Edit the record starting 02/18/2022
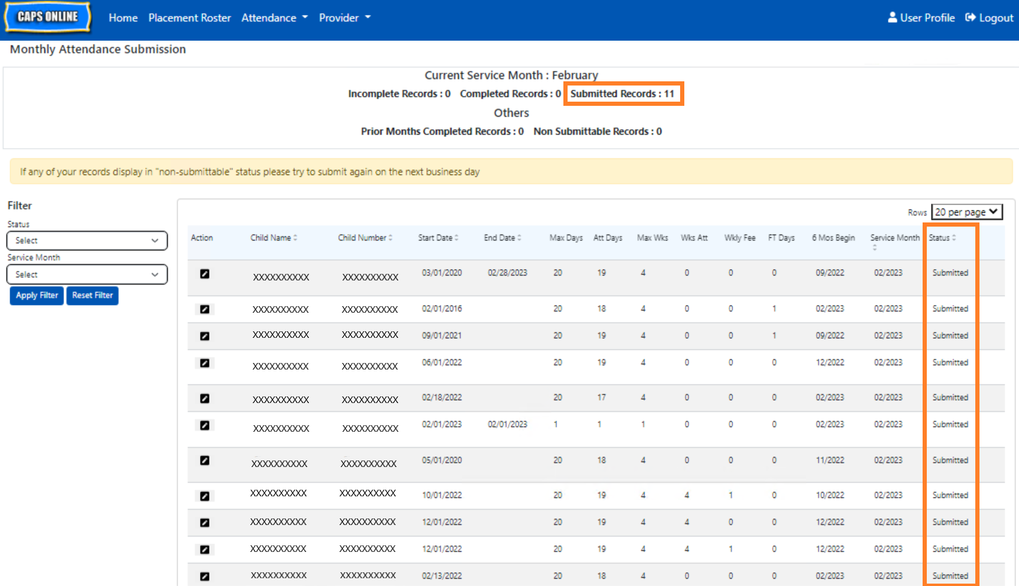 (x=205, y=398)
